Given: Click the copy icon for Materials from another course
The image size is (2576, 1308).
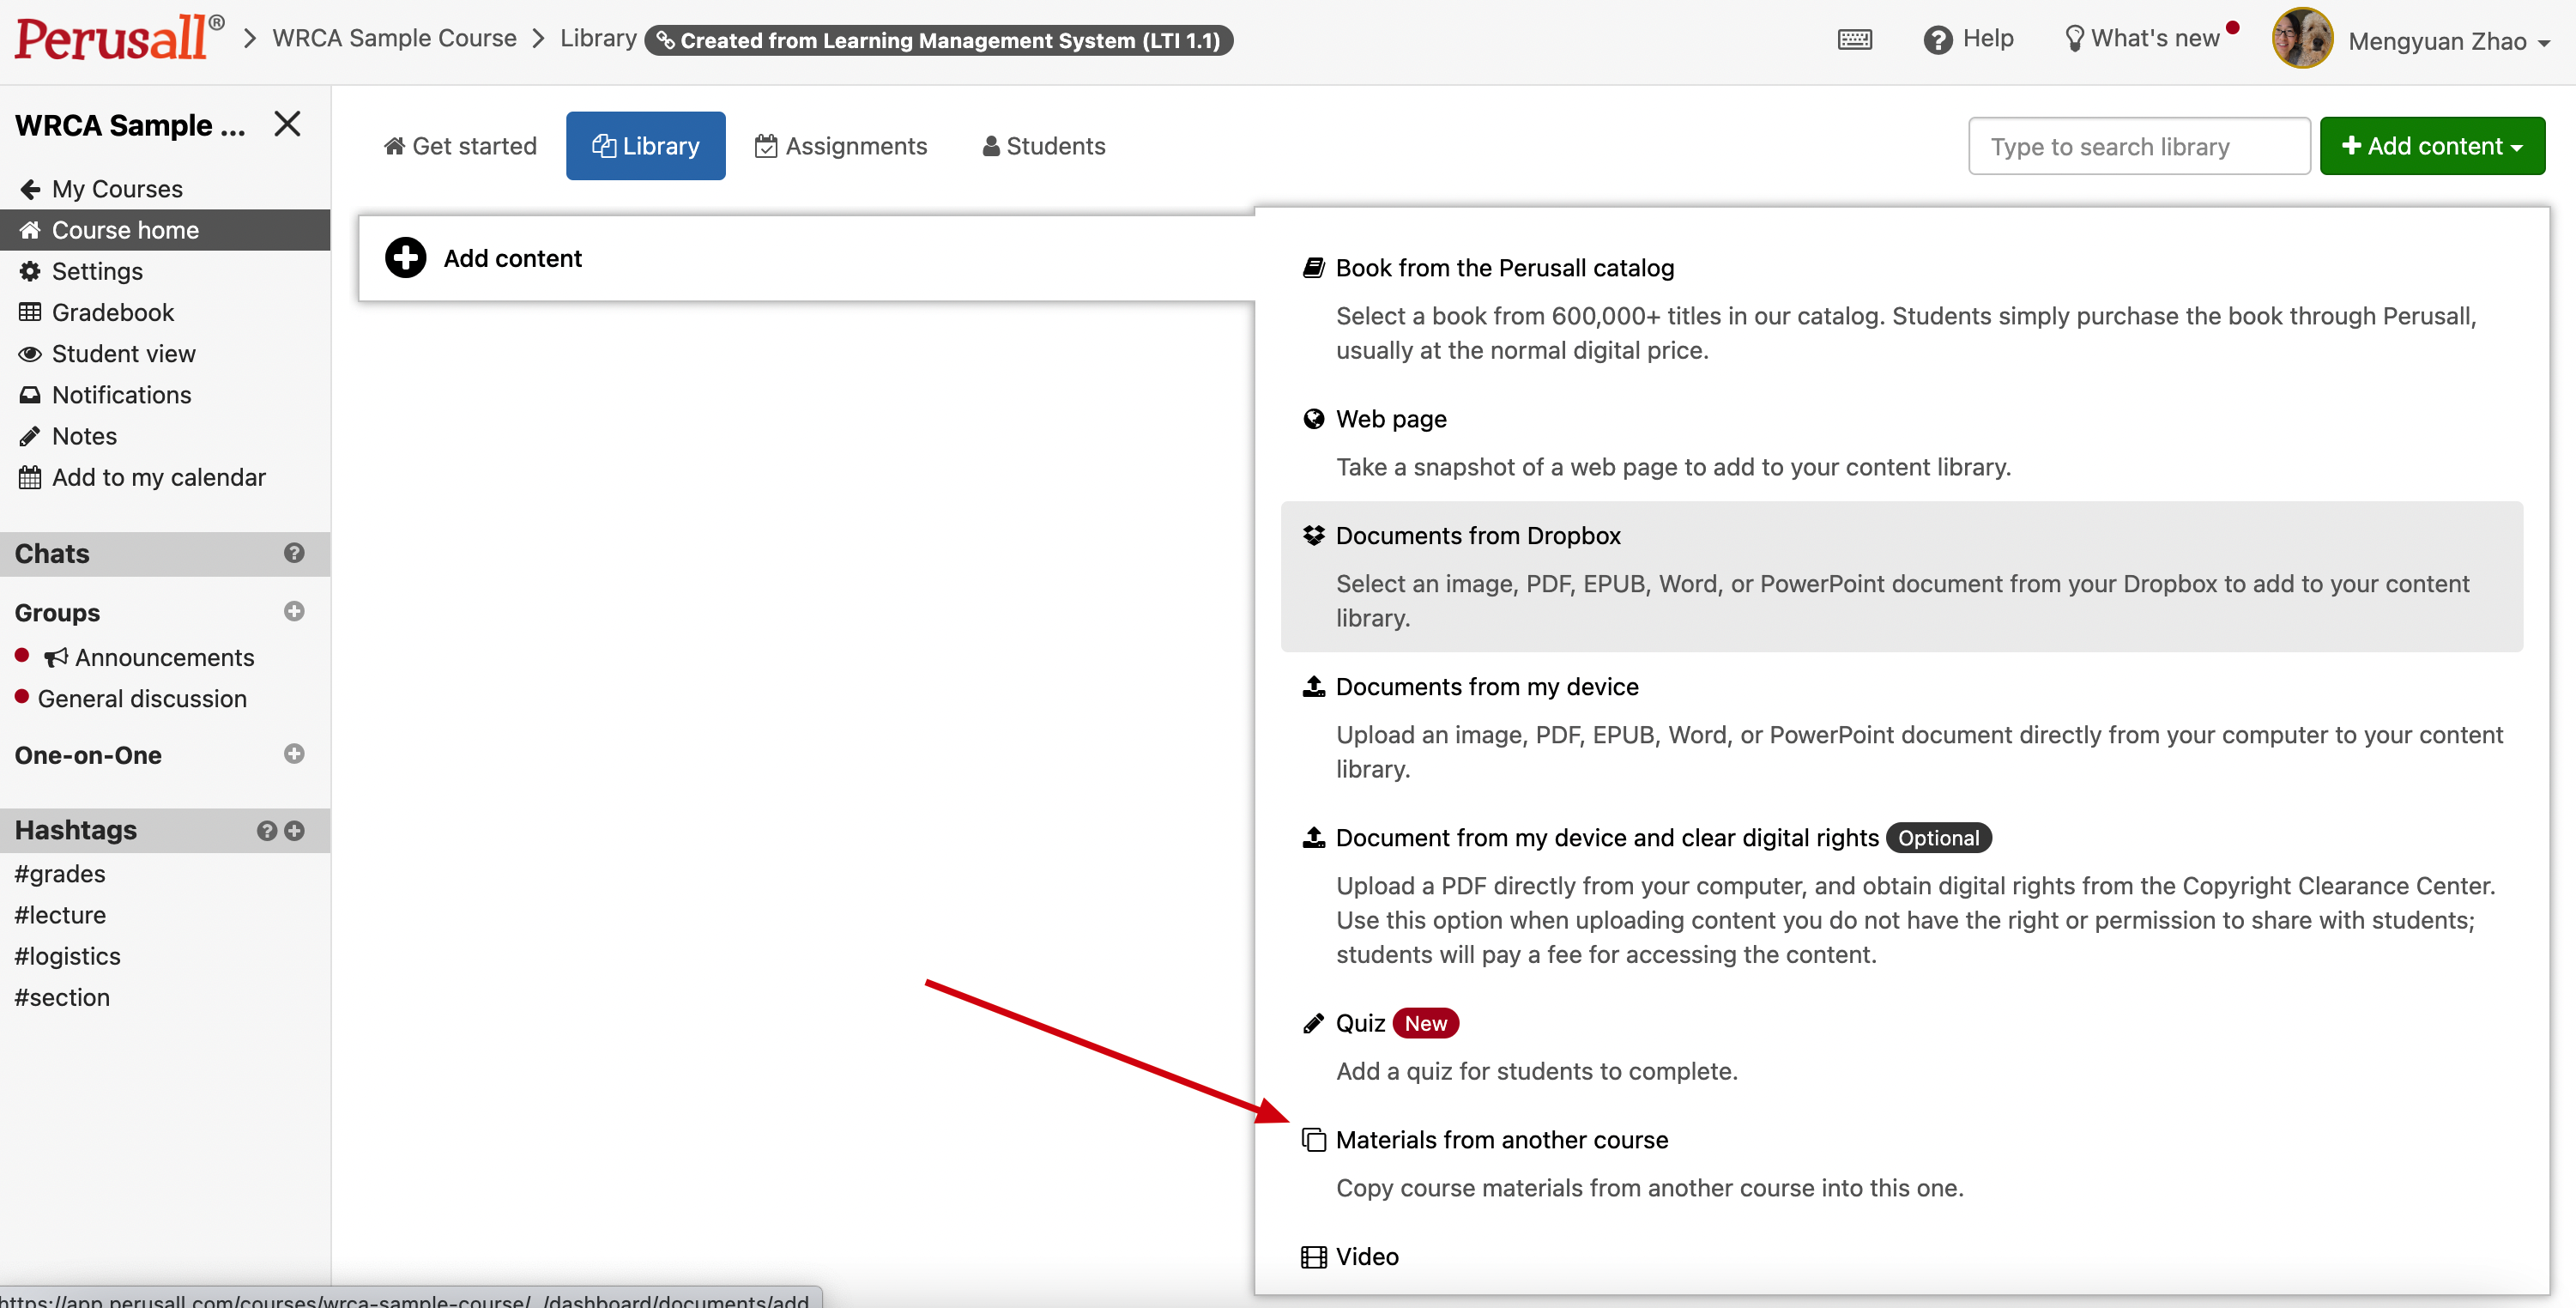Looking at the screenshot, I should click(1313, 1140).
